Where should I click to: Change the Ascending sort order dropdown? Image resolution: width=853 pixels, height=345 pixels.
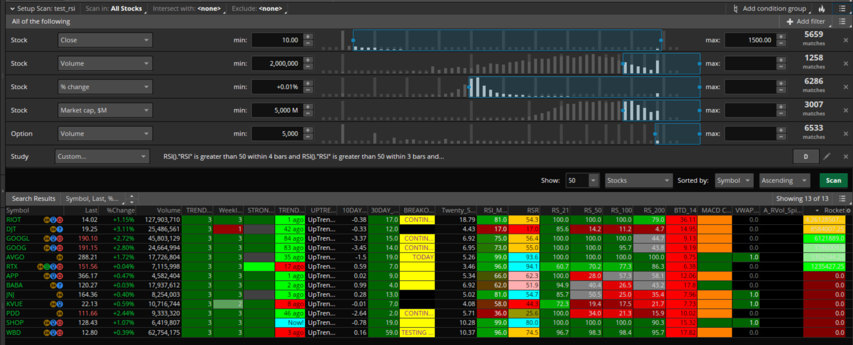[784, 180]
